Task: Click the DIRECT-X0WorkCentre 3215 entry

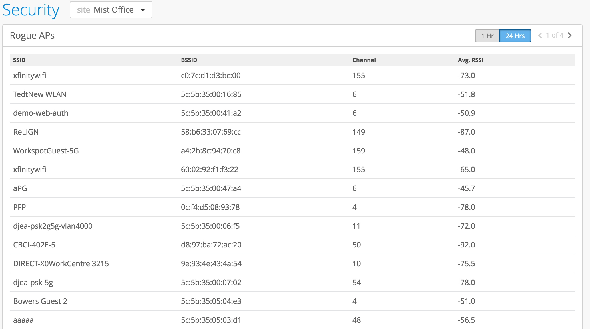Action: pos(61,263)
